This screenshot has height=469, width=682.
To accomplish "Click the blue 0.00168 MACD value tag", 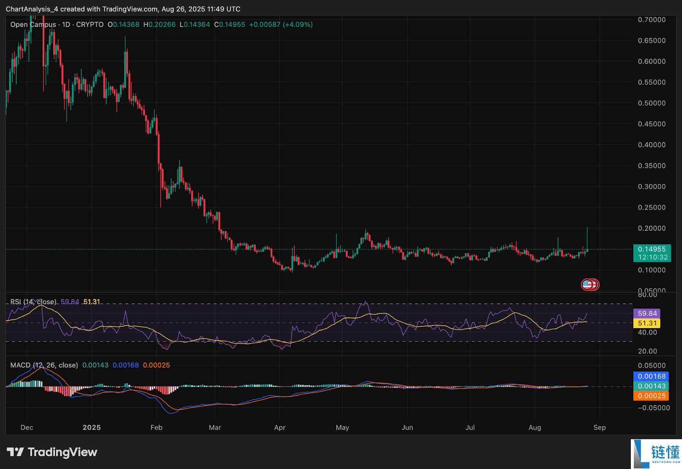I will click(x=651, y=376).
